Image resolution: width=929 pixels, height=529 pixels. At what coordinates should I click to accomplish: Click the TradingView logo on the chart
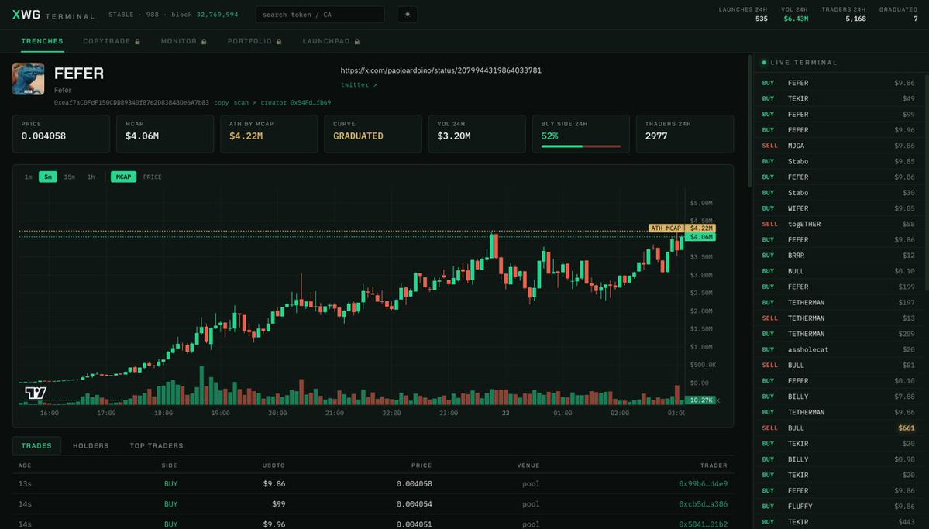[36, 393]
